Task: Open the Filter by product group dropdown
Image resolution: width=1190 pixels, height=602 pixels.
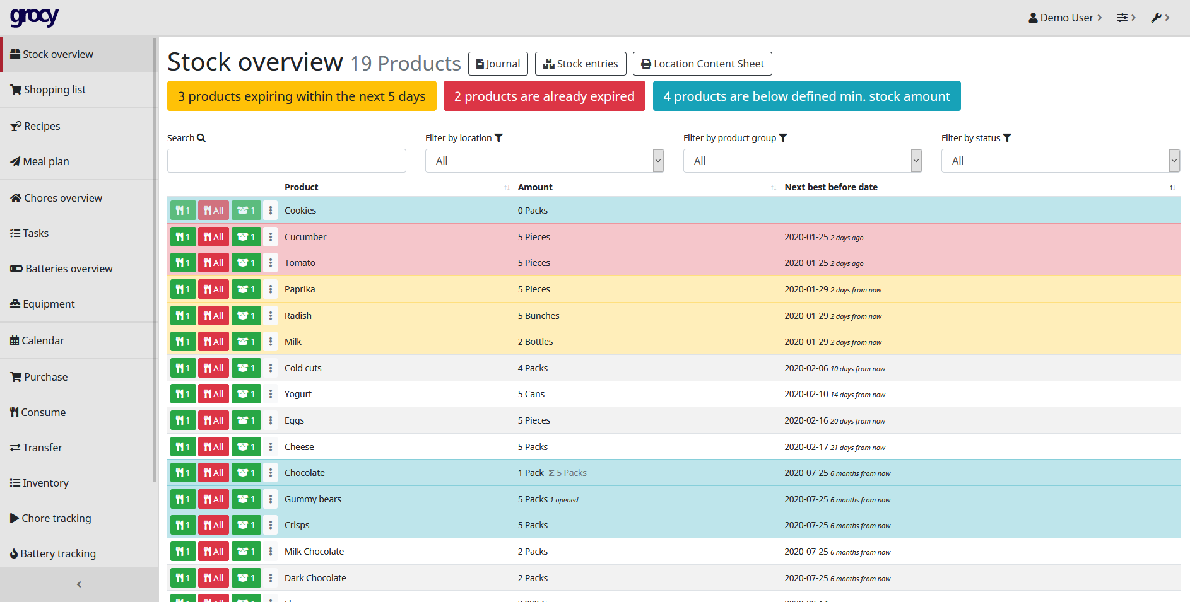Action: click(x=802, y=161)
